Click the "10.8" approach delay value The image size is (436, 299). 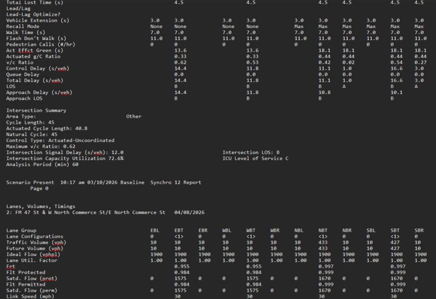pos(324,92)
